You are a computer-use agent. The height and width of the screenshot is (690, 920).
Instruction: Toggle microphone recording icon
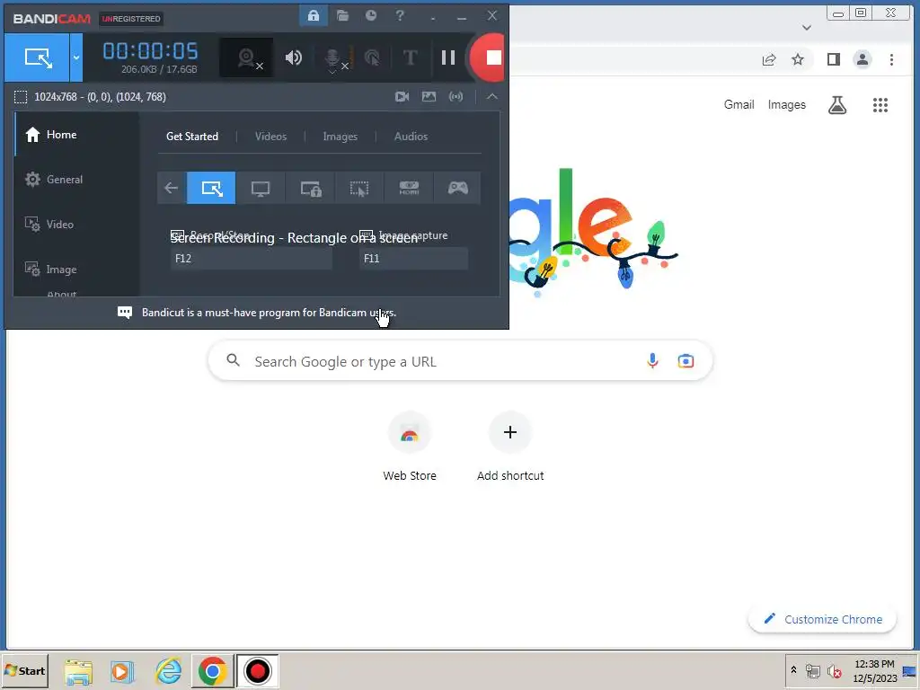pos(335,58)
